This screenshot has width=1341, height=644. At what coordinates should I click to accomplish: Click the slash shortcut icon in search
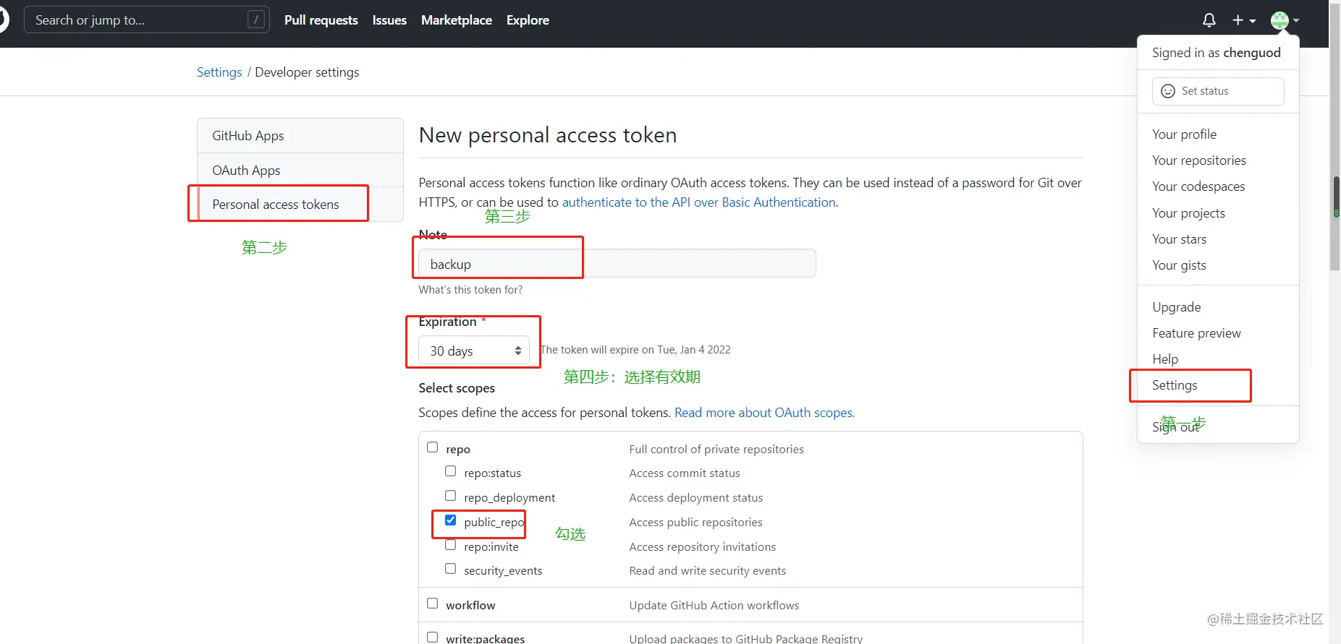coord(255,20)
